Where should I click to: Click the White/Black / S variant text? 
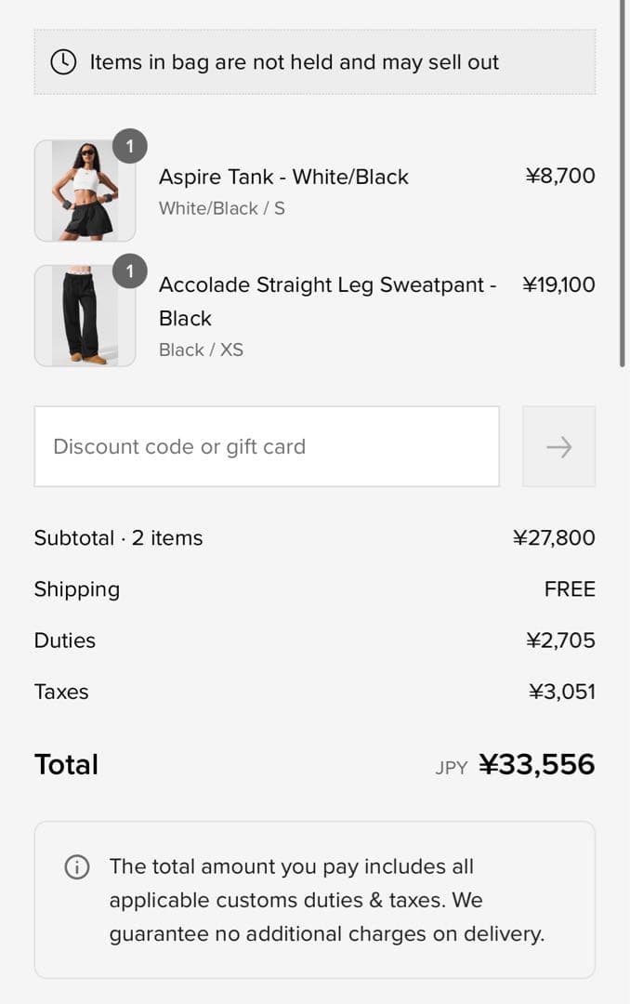[222, 208]
